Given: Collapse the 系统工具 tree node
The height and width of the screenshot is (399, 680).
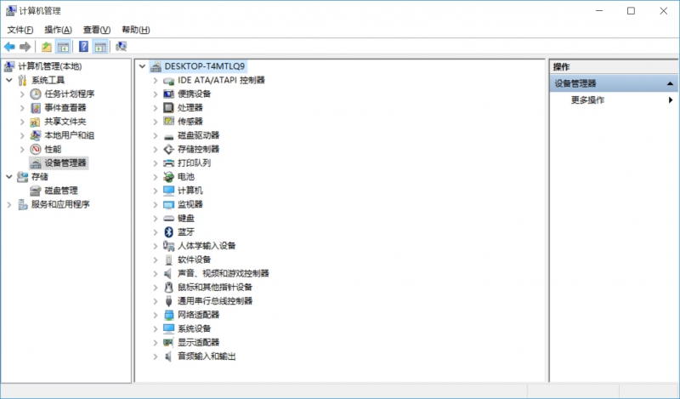Looking at the screenshot, I should pos(9,80).
